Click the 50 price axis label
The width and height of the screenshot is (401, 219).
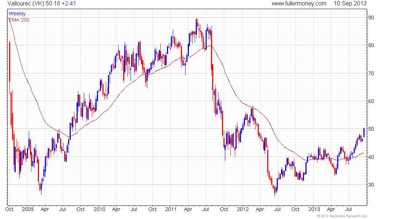click(x=371, y=129)
